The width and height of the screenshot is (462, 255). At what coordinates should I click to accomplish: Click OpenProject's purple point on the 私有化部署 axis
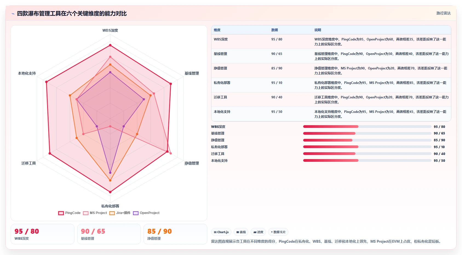coord(110,173)
